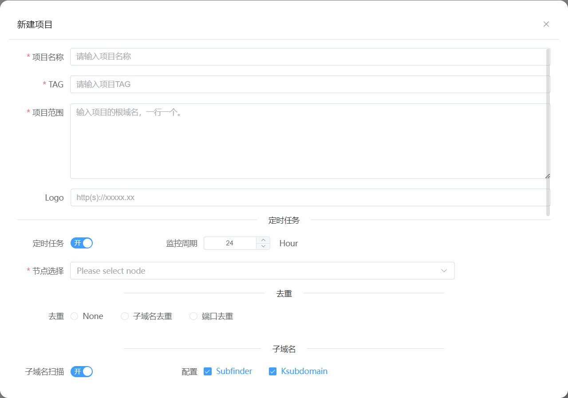The image size is (568, 398).
Task: Uncheck the Ksubdomain checkbox
Action: 273,371
